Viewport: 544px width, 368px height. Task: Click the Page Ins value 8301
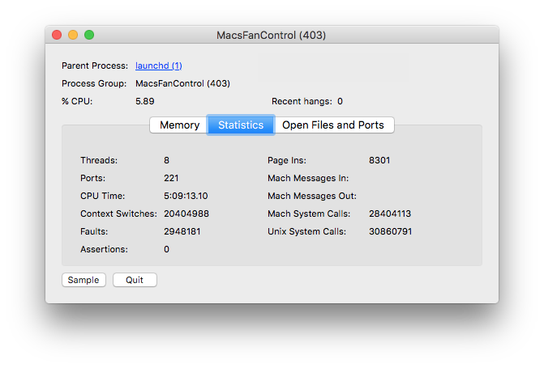tap(379, 160)
